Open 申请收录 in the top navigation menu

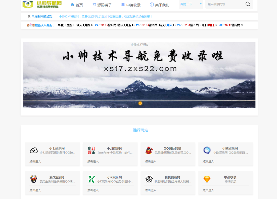pos(133,5)
